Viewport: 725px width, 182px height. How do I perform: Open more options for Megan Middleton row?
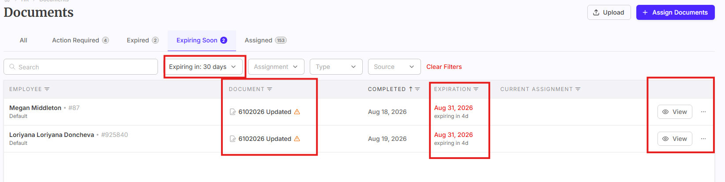[x=703, y=112]
